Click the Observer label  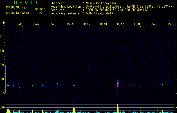pos(57,3)
